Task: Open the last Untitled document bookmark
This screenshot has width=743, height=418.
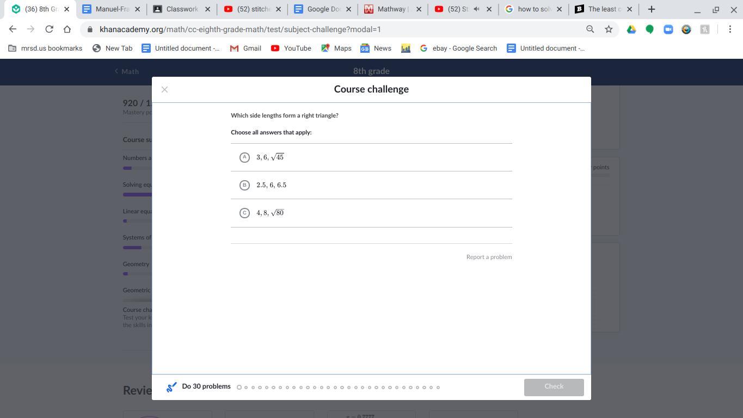Action: pyautogui.click(x=546, y=48)
